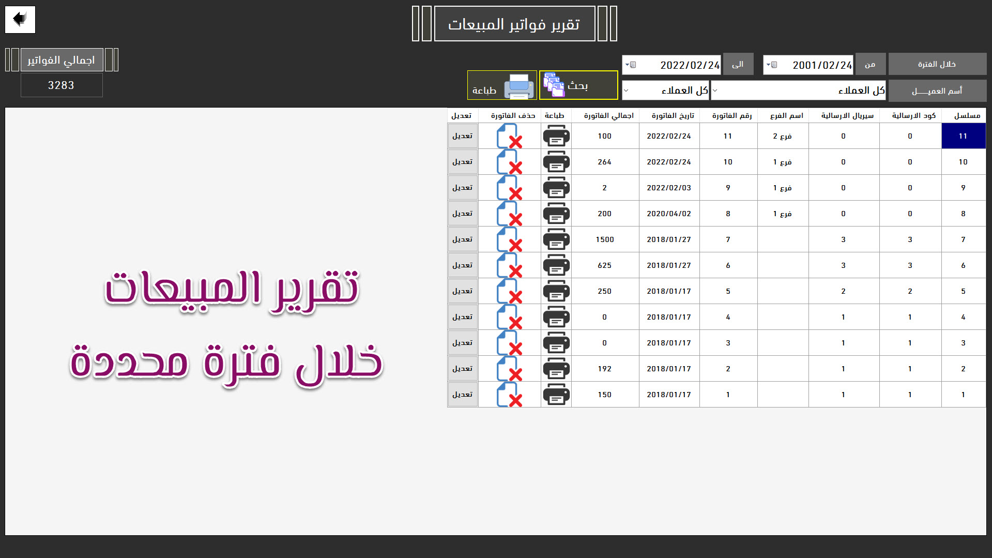This screenshot has width=992, height=558.
Task: Click invoice total cell 1500
Action: 605,239
